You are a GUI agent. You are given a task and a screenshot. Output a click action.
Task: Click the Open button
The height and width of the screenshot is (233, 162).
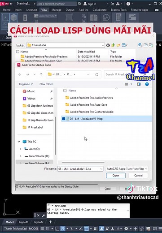pos(116,176)
